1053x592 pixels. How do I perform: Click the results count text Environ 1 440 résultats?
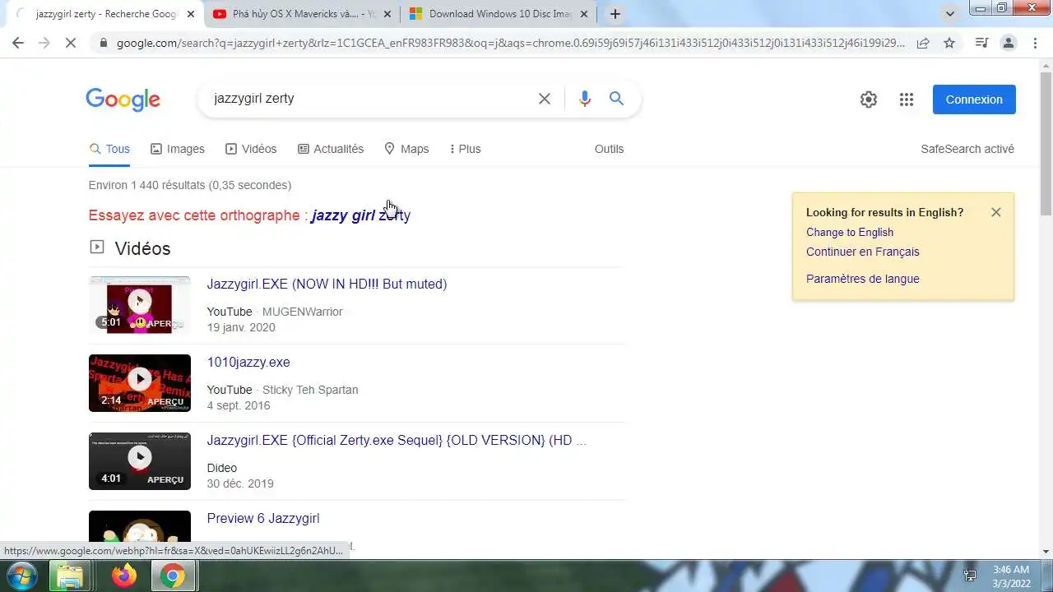190,185
